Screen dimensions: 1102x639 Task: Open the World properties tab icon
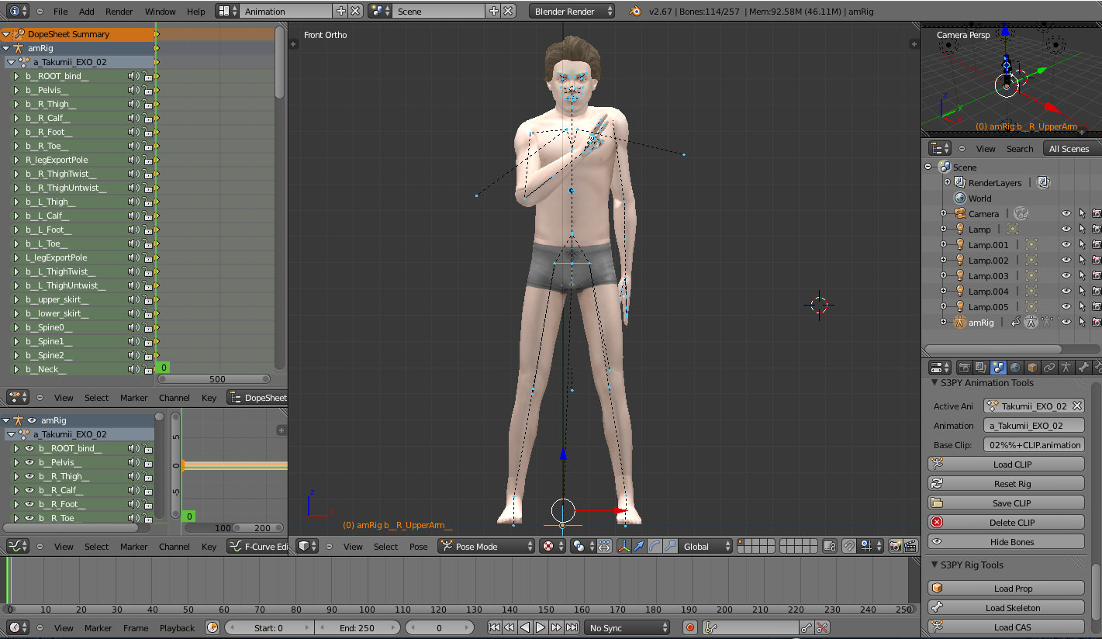(1015, 368)
